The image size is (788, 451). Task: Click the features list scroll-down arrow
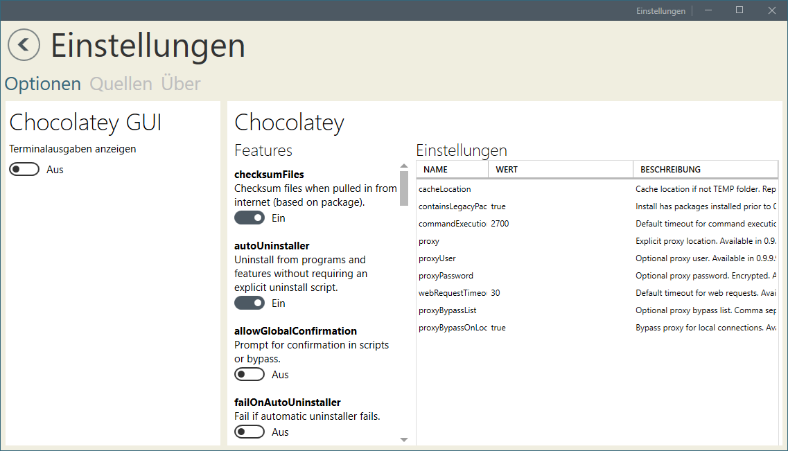pyautogui.click(x=404, y=440)
